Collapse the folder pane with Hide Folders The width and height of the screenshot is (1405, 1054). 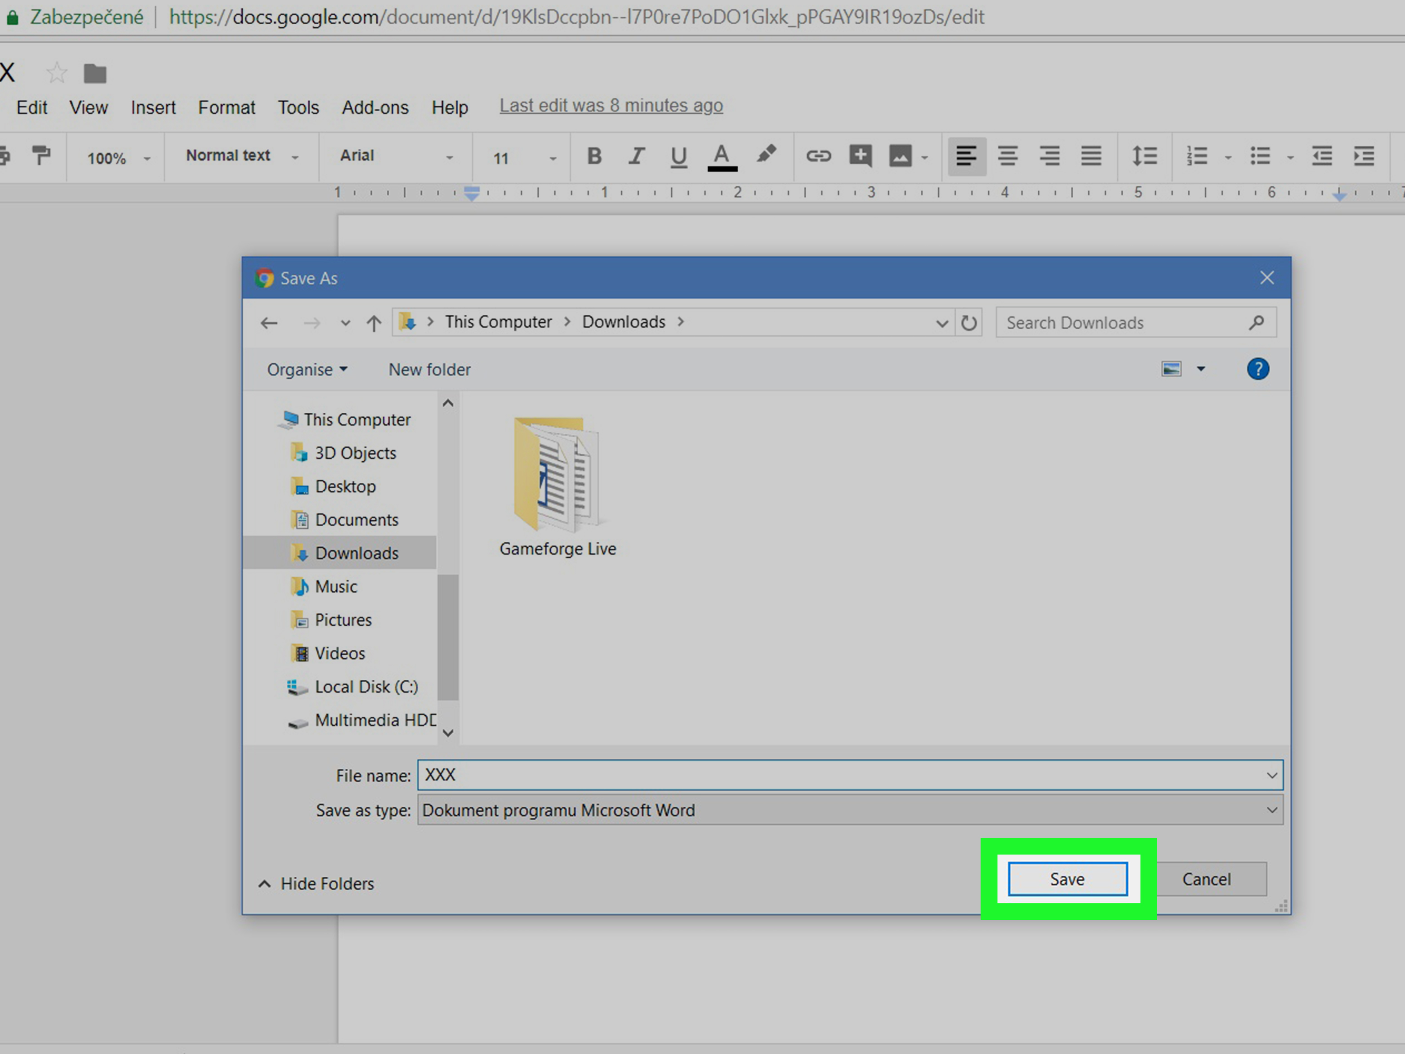coord(317,884)
